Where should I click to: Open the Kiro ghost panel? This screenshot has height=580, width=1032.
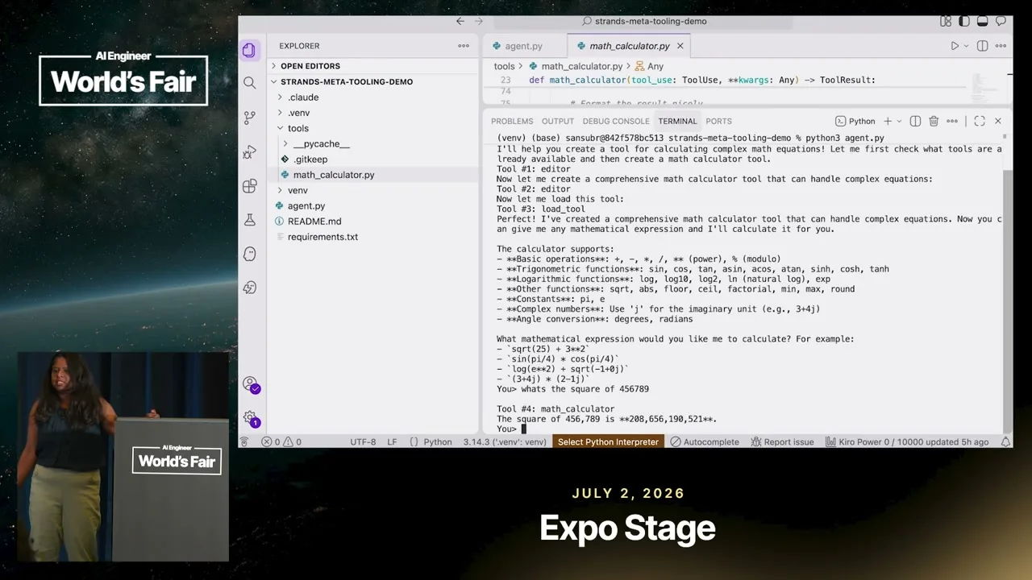click(x=249, y=254)
